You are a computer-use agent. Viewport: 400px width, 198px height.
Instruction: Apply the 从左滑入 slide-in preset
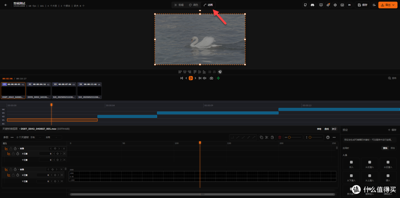370,164
